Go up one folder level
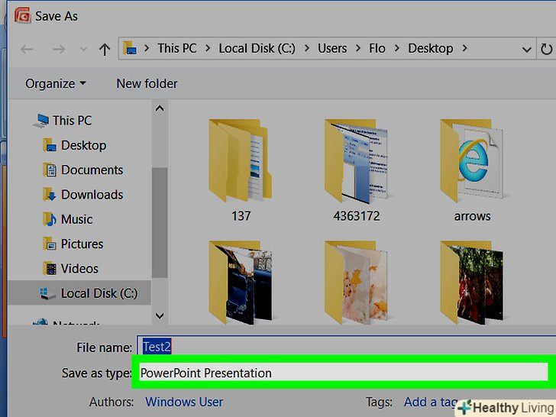Image resolution: width=556 pixels, height=417 pixels. pyautogui.click(x=105, y=49)
